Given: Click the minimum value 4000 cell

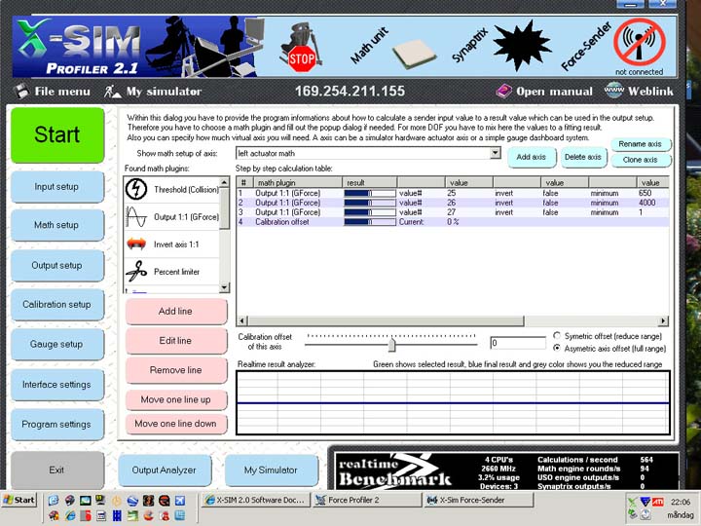Looking at the screenshot, I should coord(646,203).
